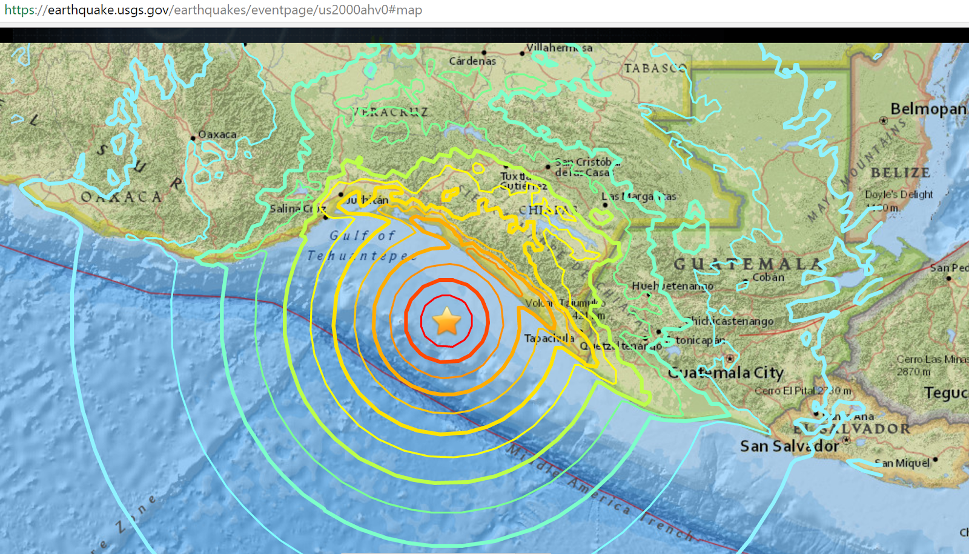Screen dimensions: 969x554
Task: Click the Chichicastenango label
Action: click(x=731, y=321)
